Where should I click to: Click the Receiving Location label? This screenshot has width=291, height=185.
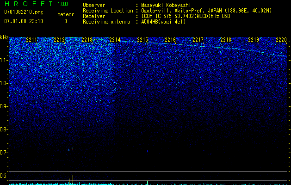click(x=108, y=11)
